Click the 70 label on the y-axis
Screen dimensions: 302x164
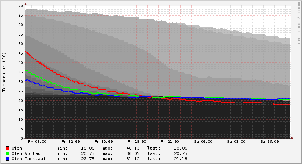21,6
